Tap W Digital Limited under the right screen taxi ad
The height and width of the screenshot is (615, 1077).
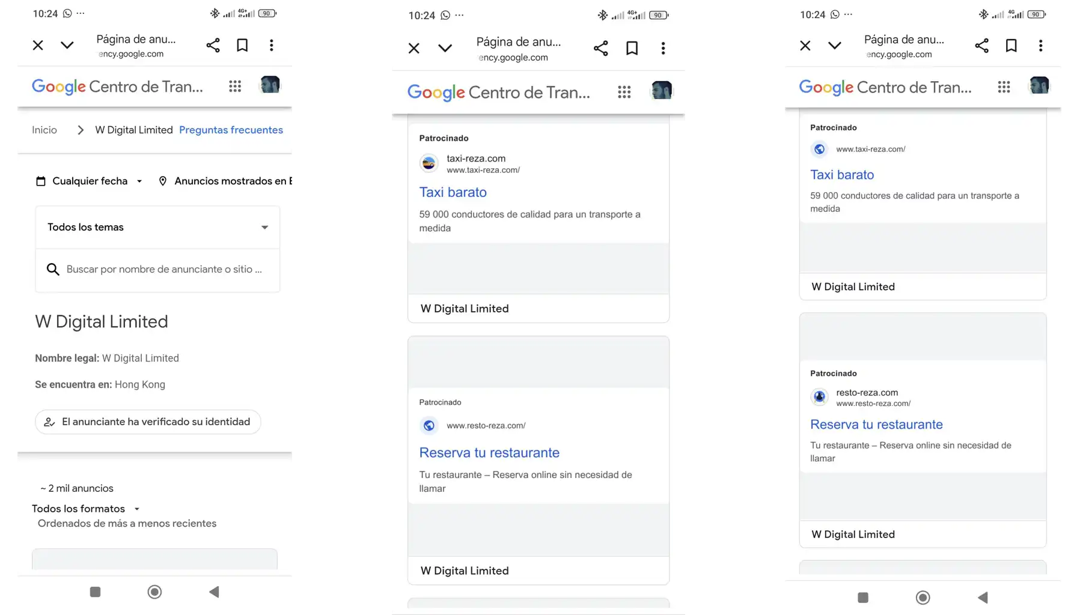(853, 287)
